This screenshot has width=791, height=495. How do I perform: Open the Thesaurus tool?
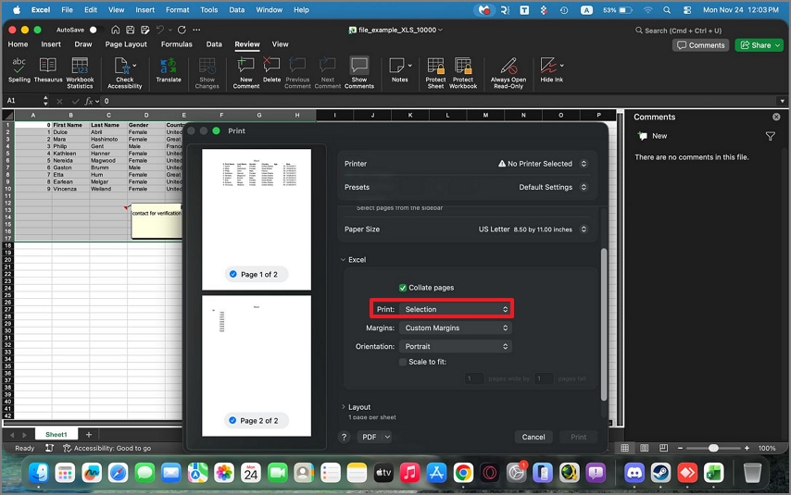tap(48, 69)
